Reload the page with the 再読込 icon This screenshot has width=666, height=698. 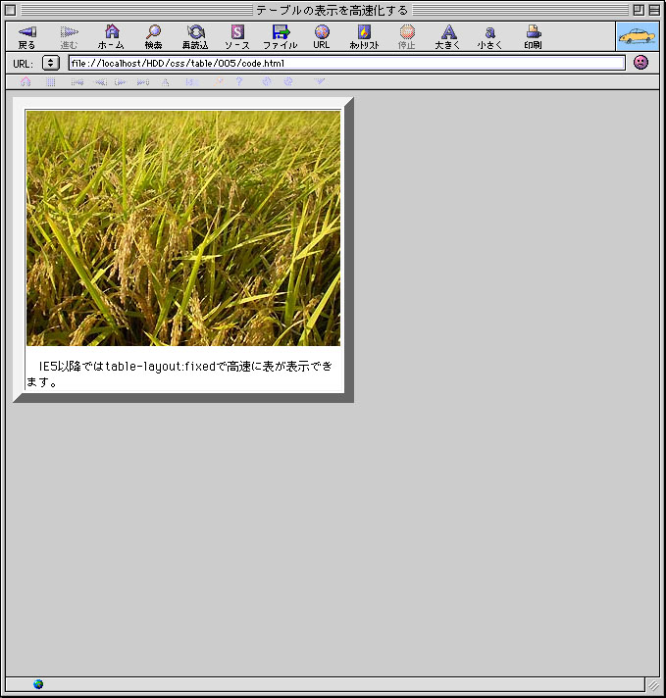tap(195, 33)
